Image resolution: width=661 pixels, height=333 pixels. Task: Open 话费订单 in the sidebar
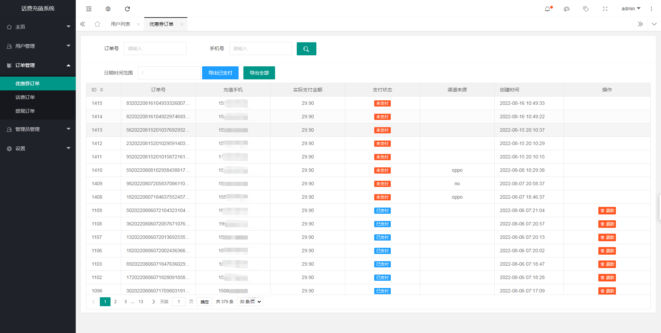click(x=38, y=97)
